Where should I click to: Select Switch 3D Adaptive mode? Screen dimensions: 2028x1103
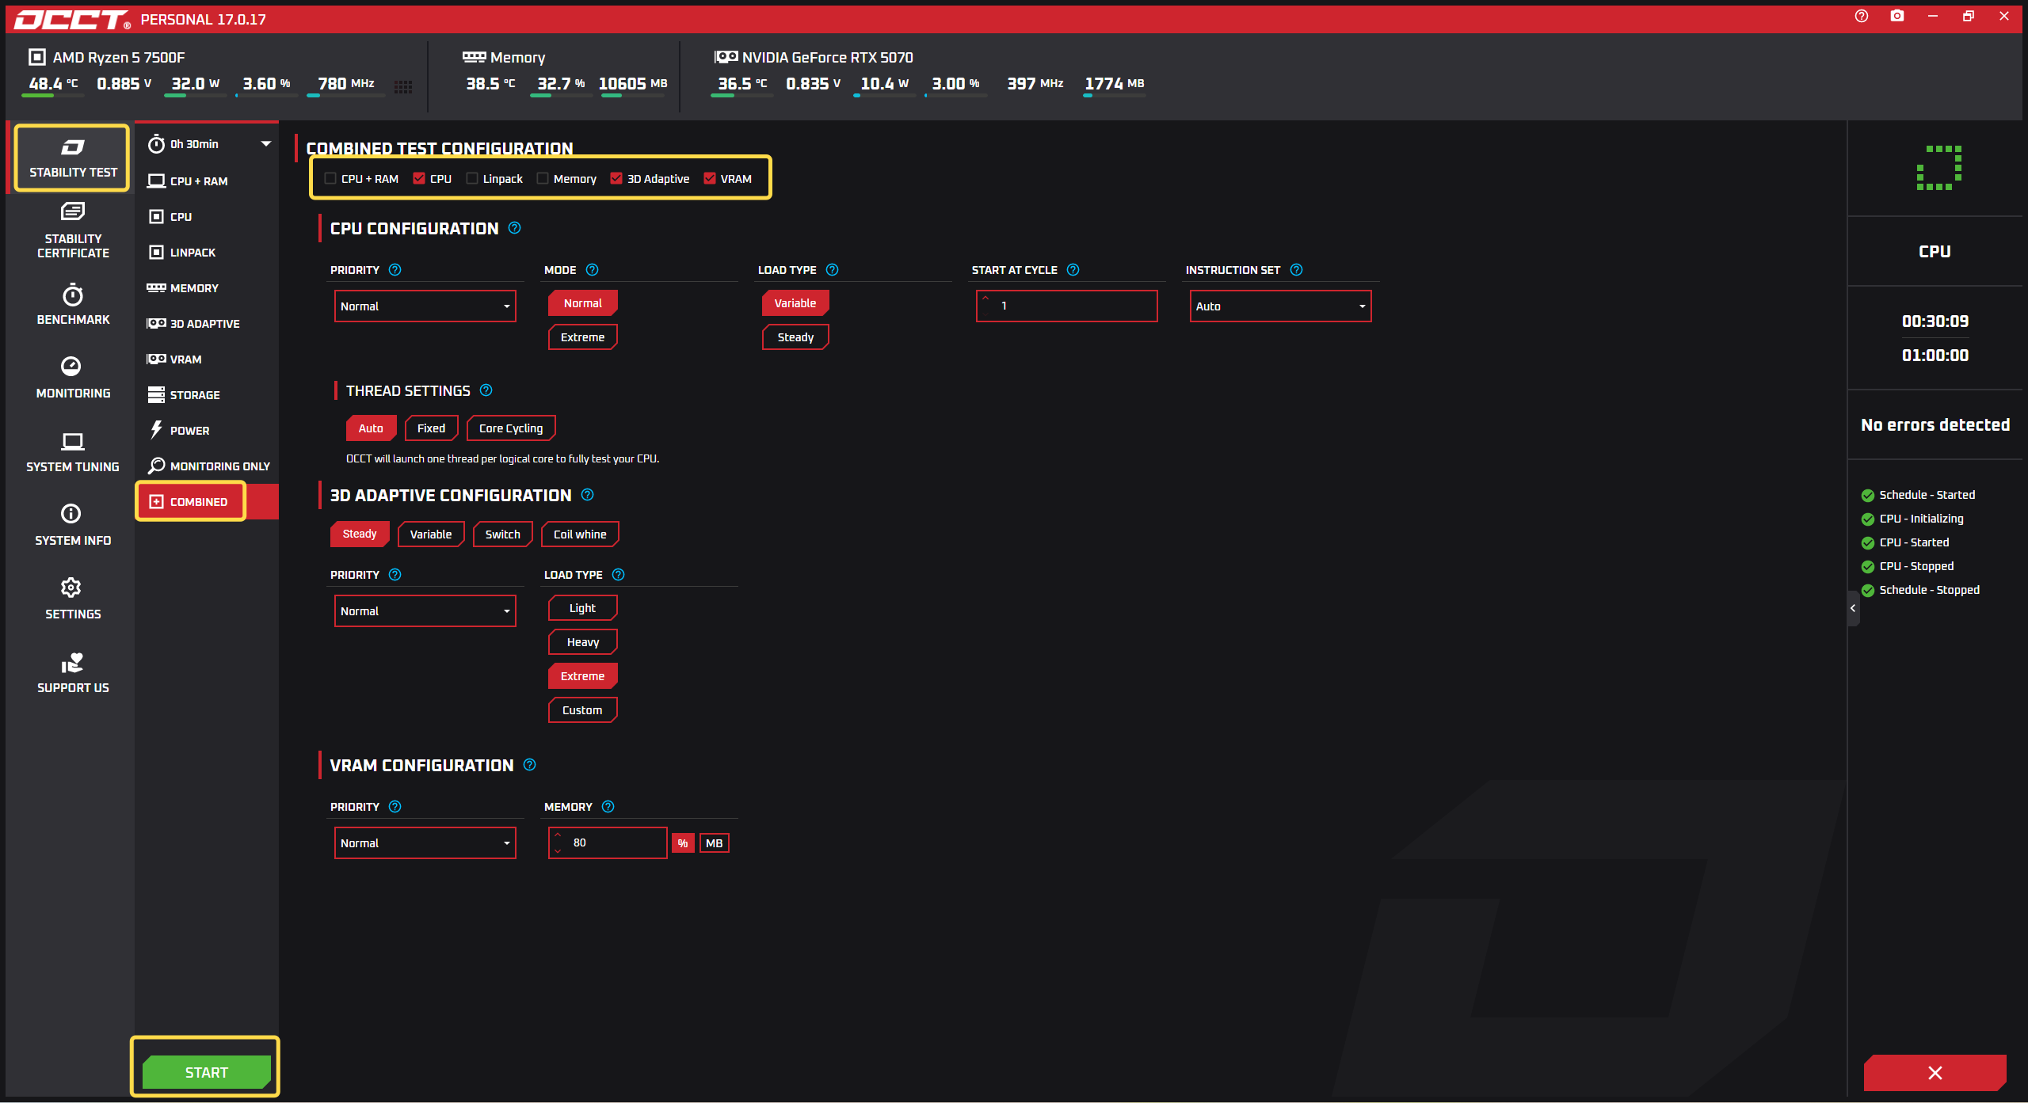[x=503, y=534]
